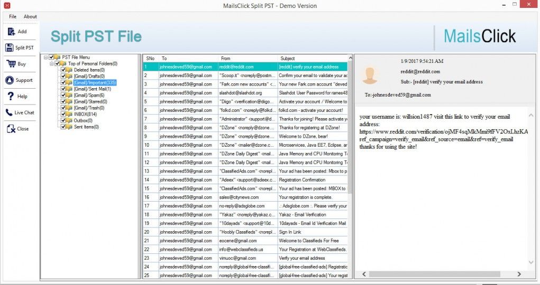
Task: Select the highlighted reddit@reddit.com email row
Action: [x=245, y=66]
